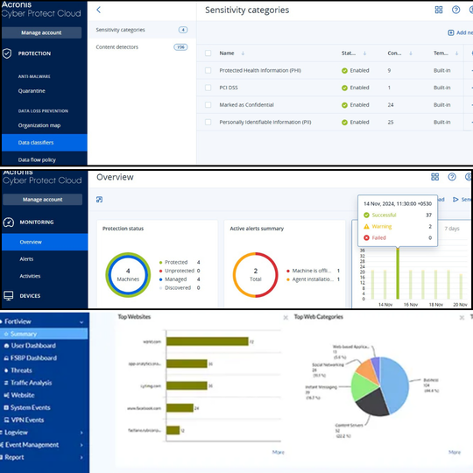473x473 pixels.
Task: Click More link under Top Web Categories
Action: click(455, 452)
